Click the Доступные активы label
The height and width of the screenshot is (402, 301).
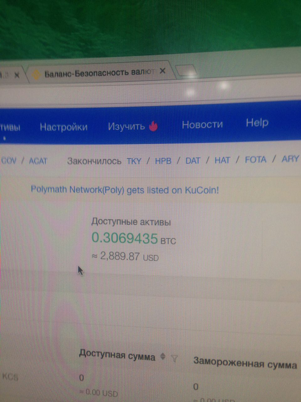coord(131,222)
